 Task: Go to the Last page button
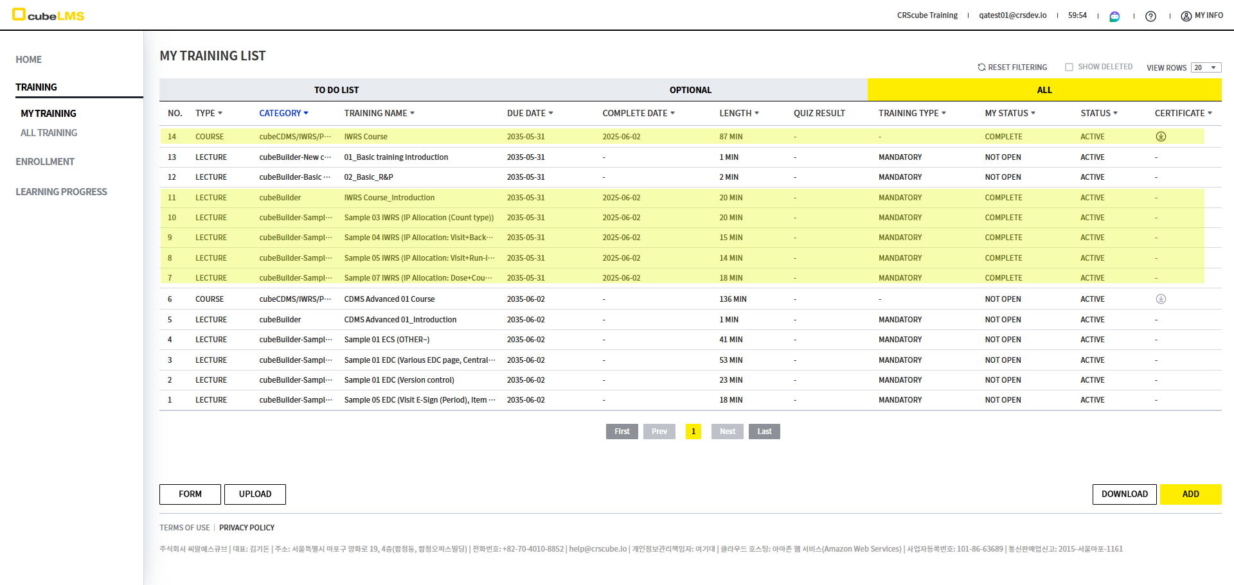764,432
